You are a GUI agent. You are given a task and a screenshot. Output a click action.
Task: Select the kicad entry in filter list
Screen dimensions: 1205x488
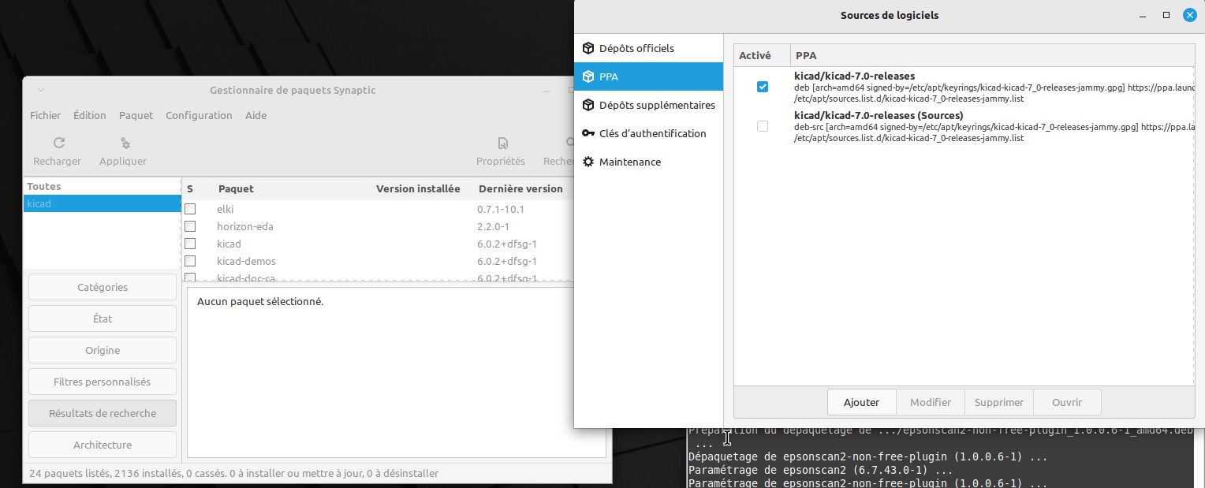[103, 203]
